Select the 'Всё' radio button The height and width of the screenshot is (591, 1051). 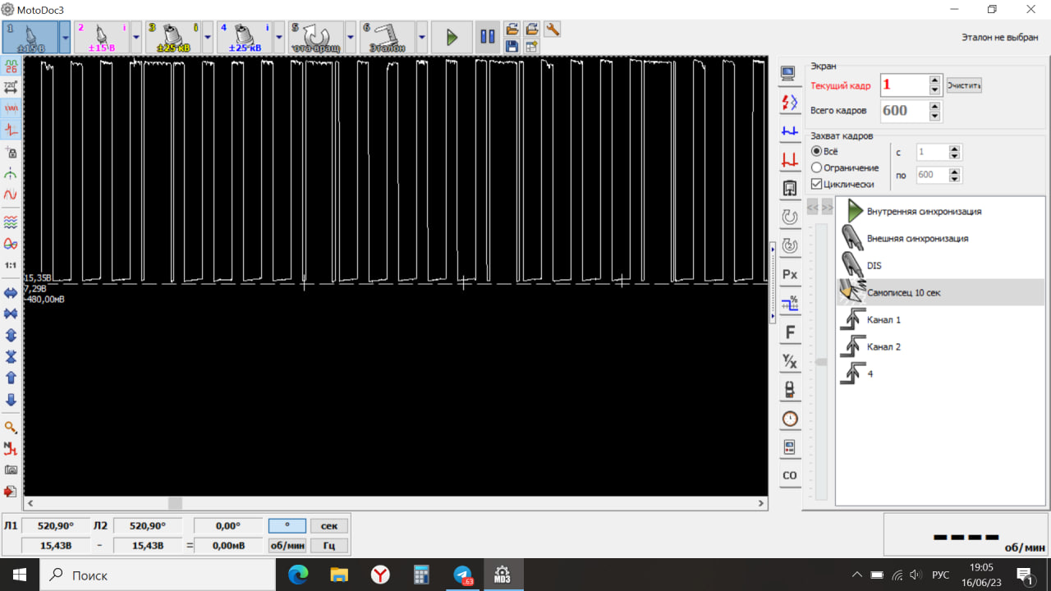point(817,152)
